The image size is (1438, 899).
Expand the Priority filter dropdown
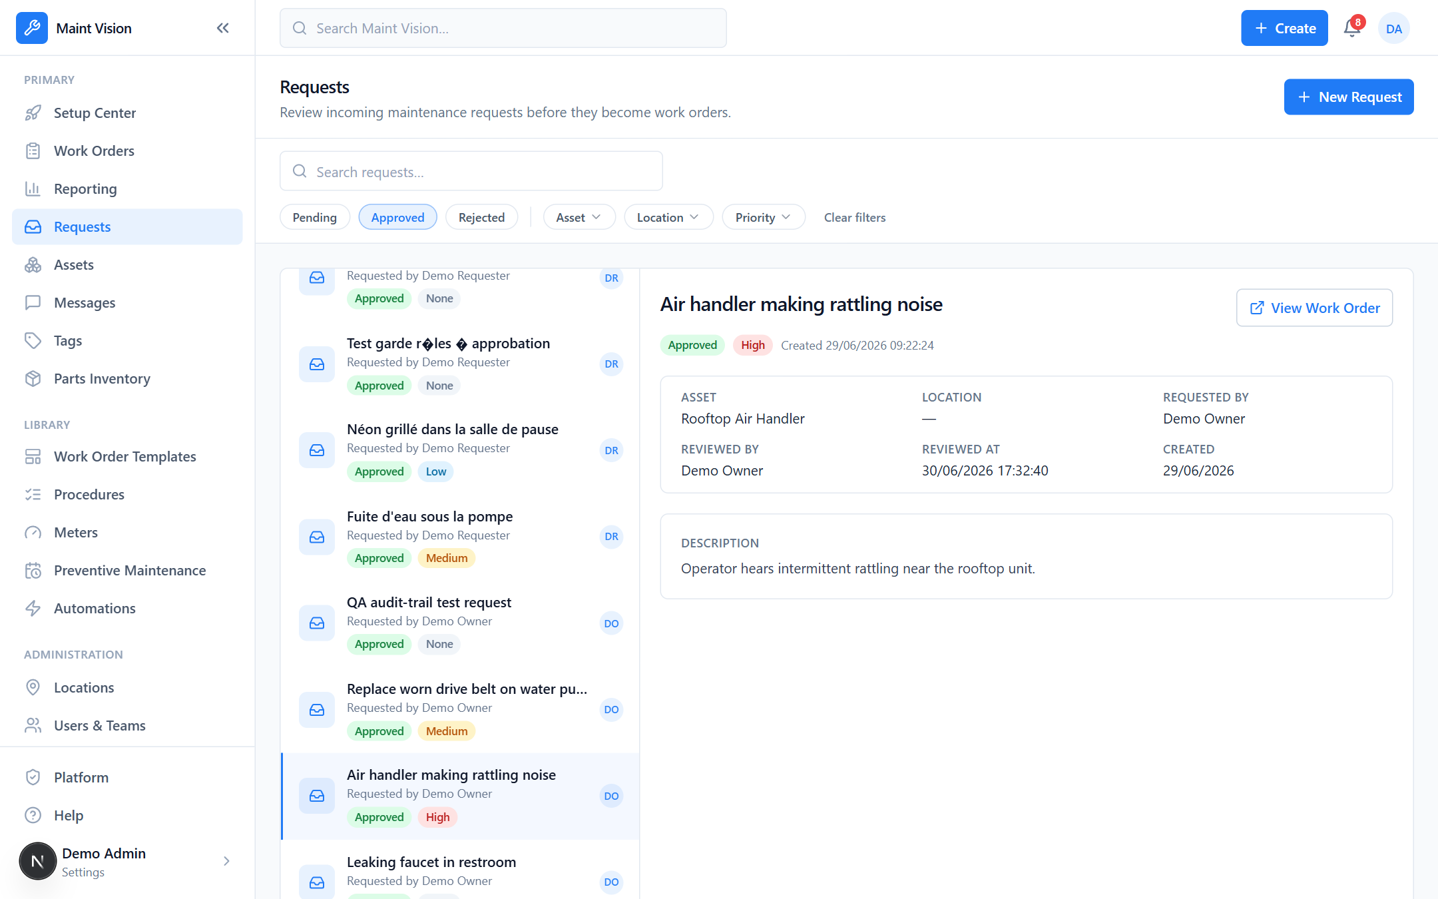(764, 217)
